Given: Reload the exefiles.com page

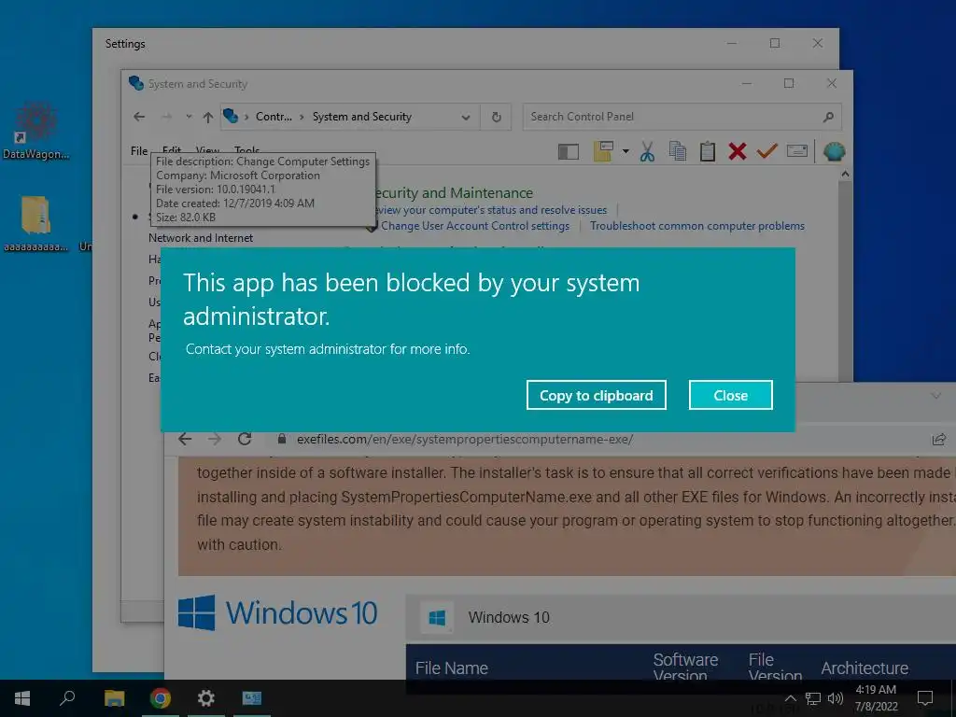Looking at the screenshot, I should coord(245,439).
